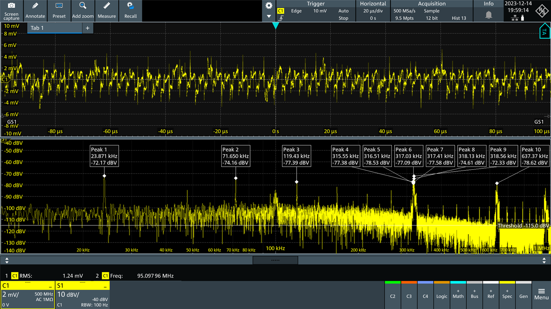
Task: Enable the C4 channel
Action: [x=425, y=296]
